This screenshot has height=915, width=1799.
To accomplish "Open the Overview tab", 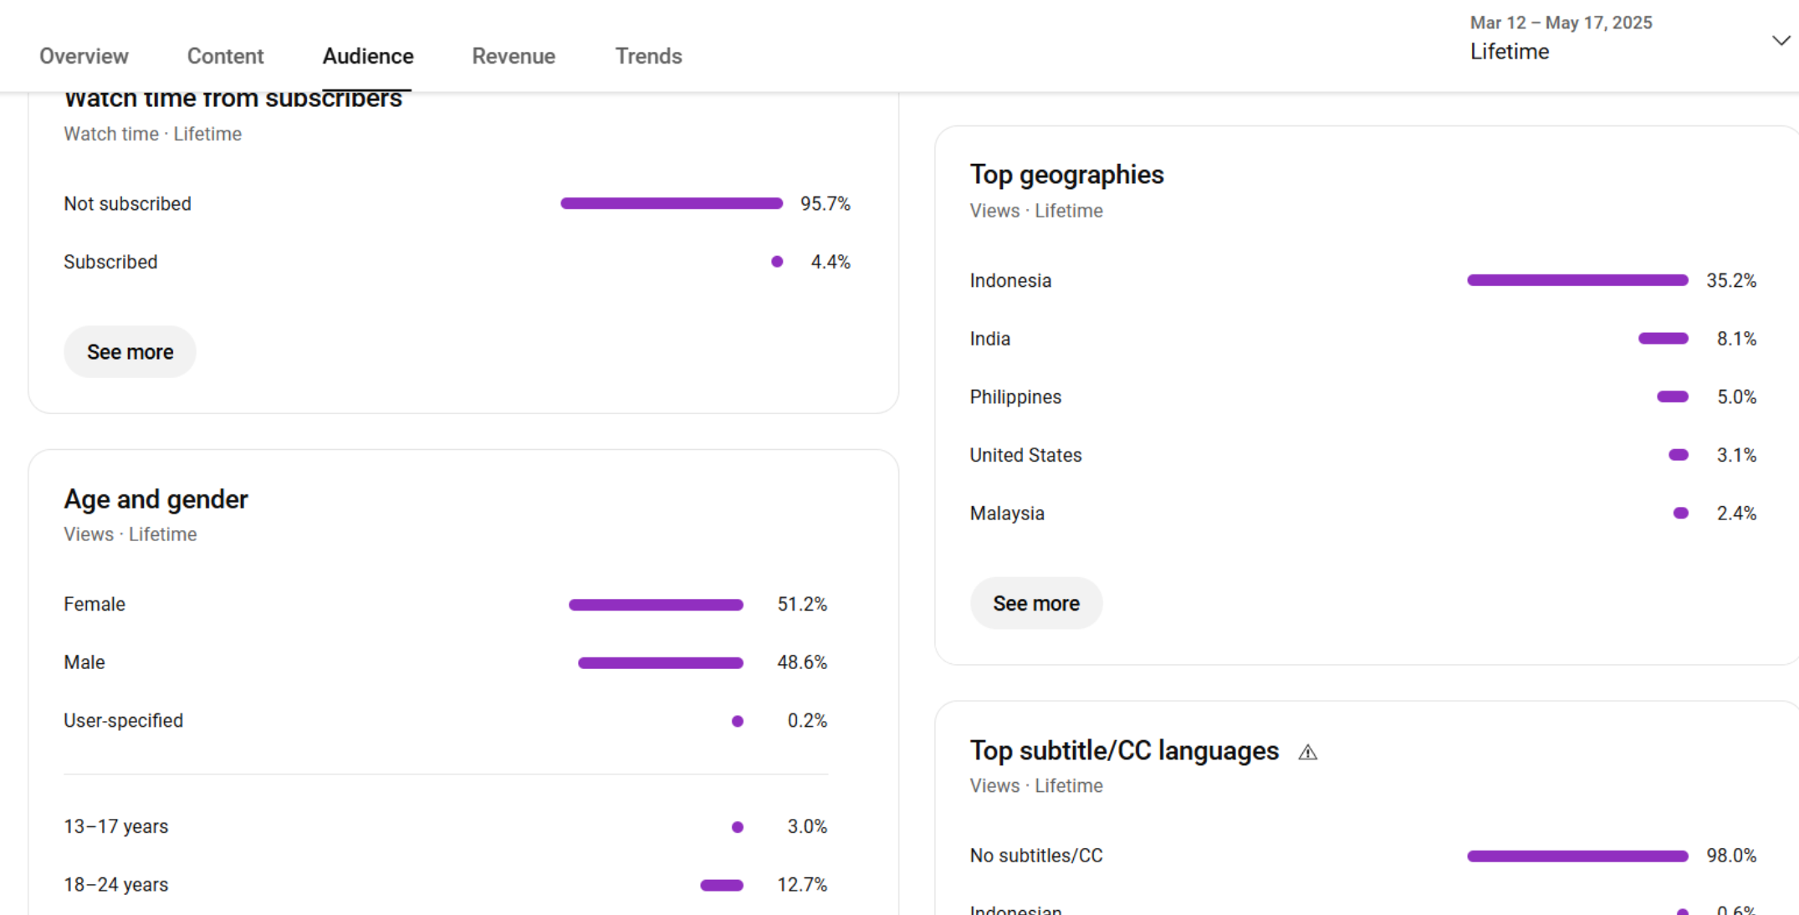I will click(84, 56).
